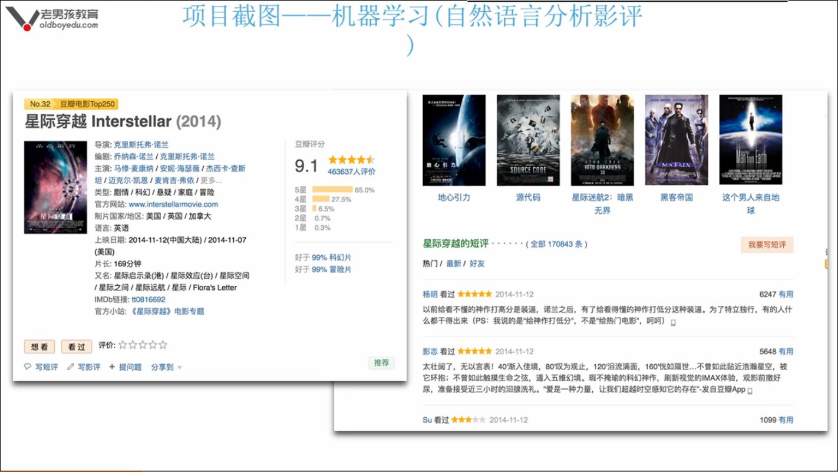Viewport: 838px width, 472px height.
Task: Click the 4星 27.5% rating bar
Action: (x=321, y=199)
